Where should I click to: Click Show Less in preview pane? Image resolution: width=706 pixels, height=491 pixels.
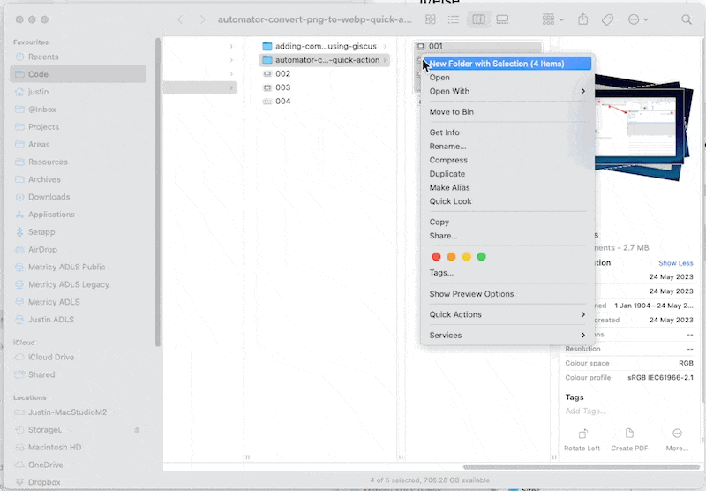click(676, 263)
